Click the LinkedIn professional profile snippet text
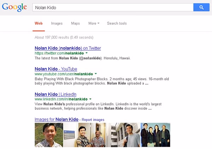 tap(98, 106)
